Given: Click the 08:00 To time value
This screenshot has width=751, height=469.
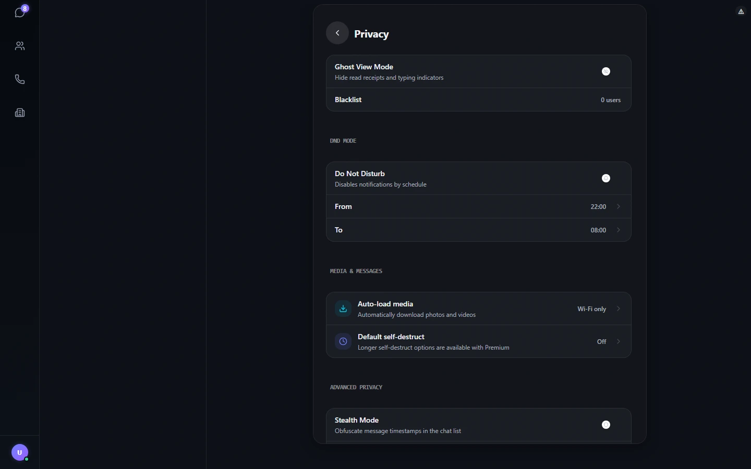Looking at the screenshot, I should pyautogui.click(x=598, y=230).
